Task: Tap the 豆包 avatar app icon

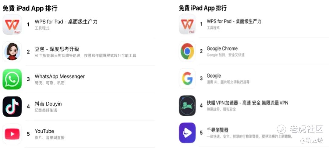Action: click(12, 51)
